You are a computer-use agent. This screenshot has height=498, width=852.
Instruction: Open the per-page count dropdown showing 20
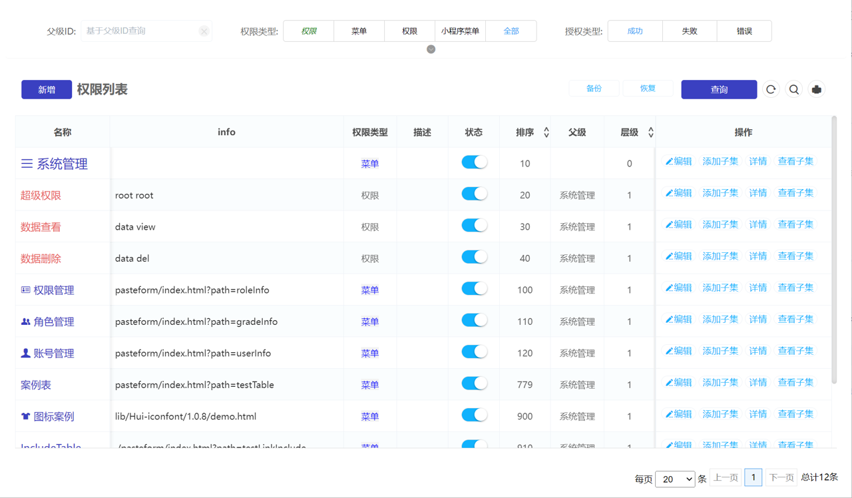(x=674, y=479)
